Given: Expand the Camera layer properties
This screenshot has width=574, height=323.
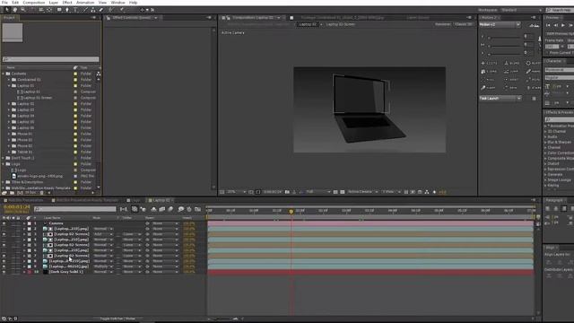Looking at the screenshot, I should pyautogui.click(x=24, y=223).
